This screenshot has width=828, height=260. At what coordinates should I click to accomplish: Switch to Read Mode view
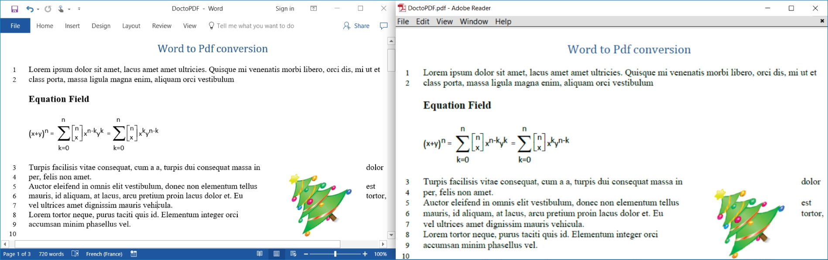[260, 254]
